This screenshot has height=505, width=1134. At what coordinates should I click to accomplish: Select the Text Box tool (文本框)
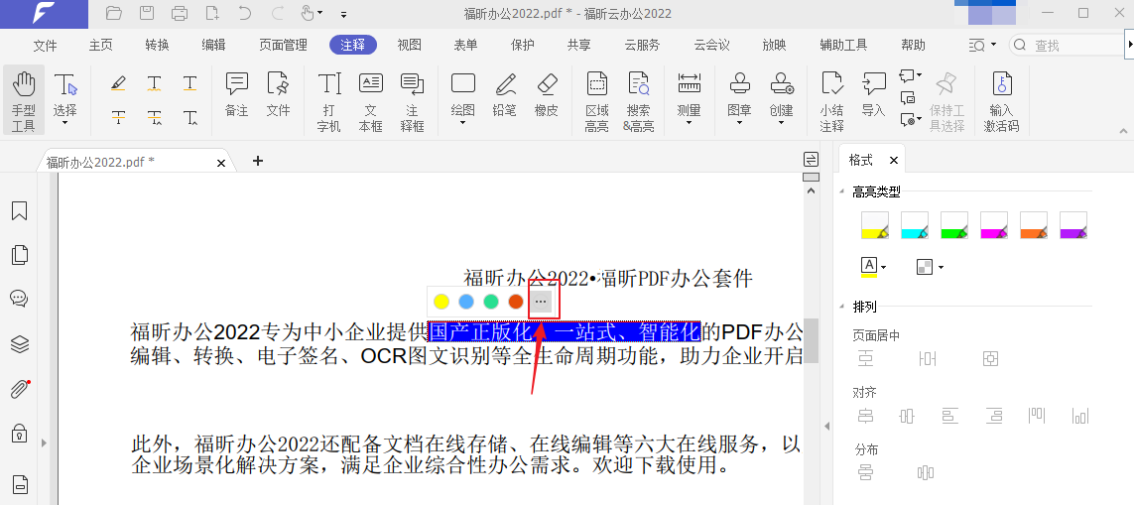(370, 102)
